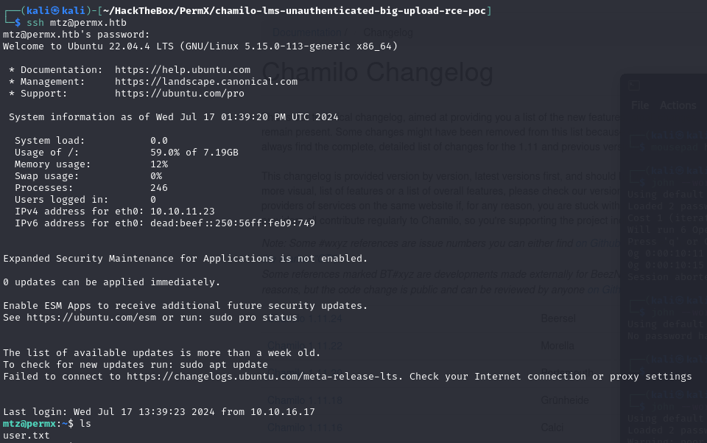Open the landscape.canonical.com management URL
The image size is (707, 443).
pos(206,82)
